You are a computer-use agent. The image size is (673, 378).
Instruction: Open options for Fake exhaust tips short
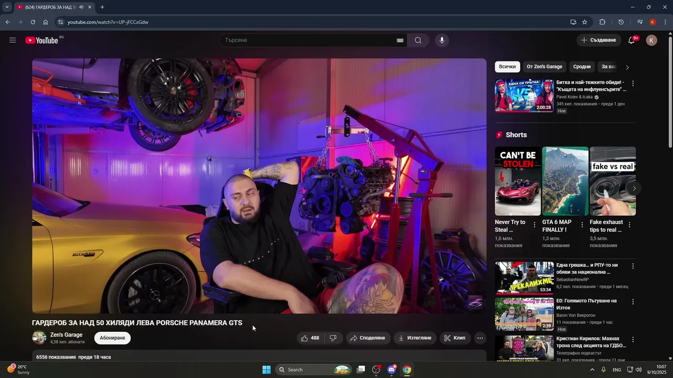point(629,225)
